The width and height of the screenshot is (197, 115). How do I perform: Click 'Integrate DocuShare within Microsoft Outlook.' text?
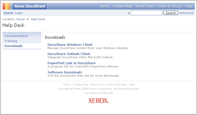(81, 57)
